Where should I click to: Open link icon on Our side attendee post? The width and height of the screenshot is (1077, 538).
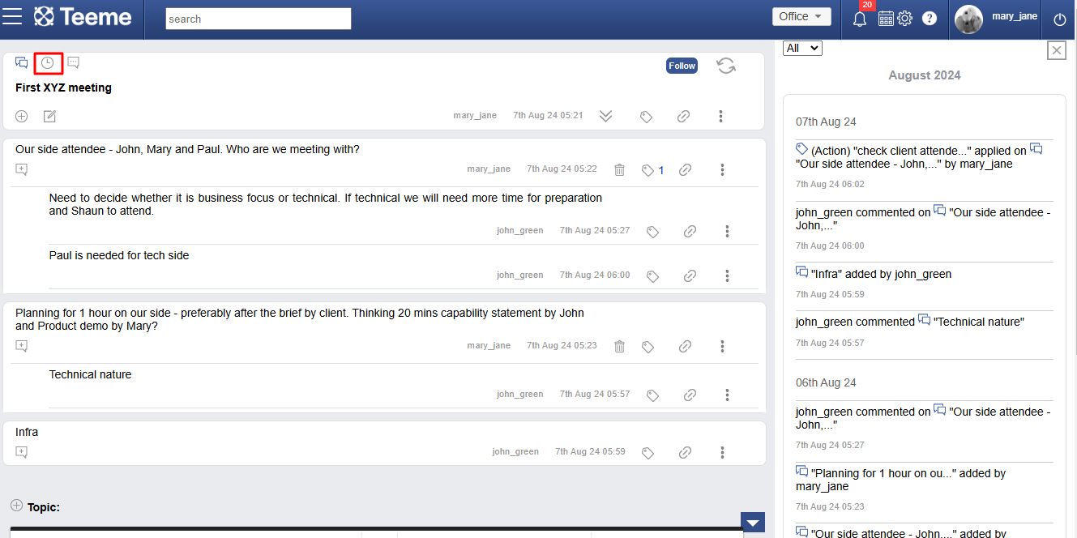click(685, 170)
